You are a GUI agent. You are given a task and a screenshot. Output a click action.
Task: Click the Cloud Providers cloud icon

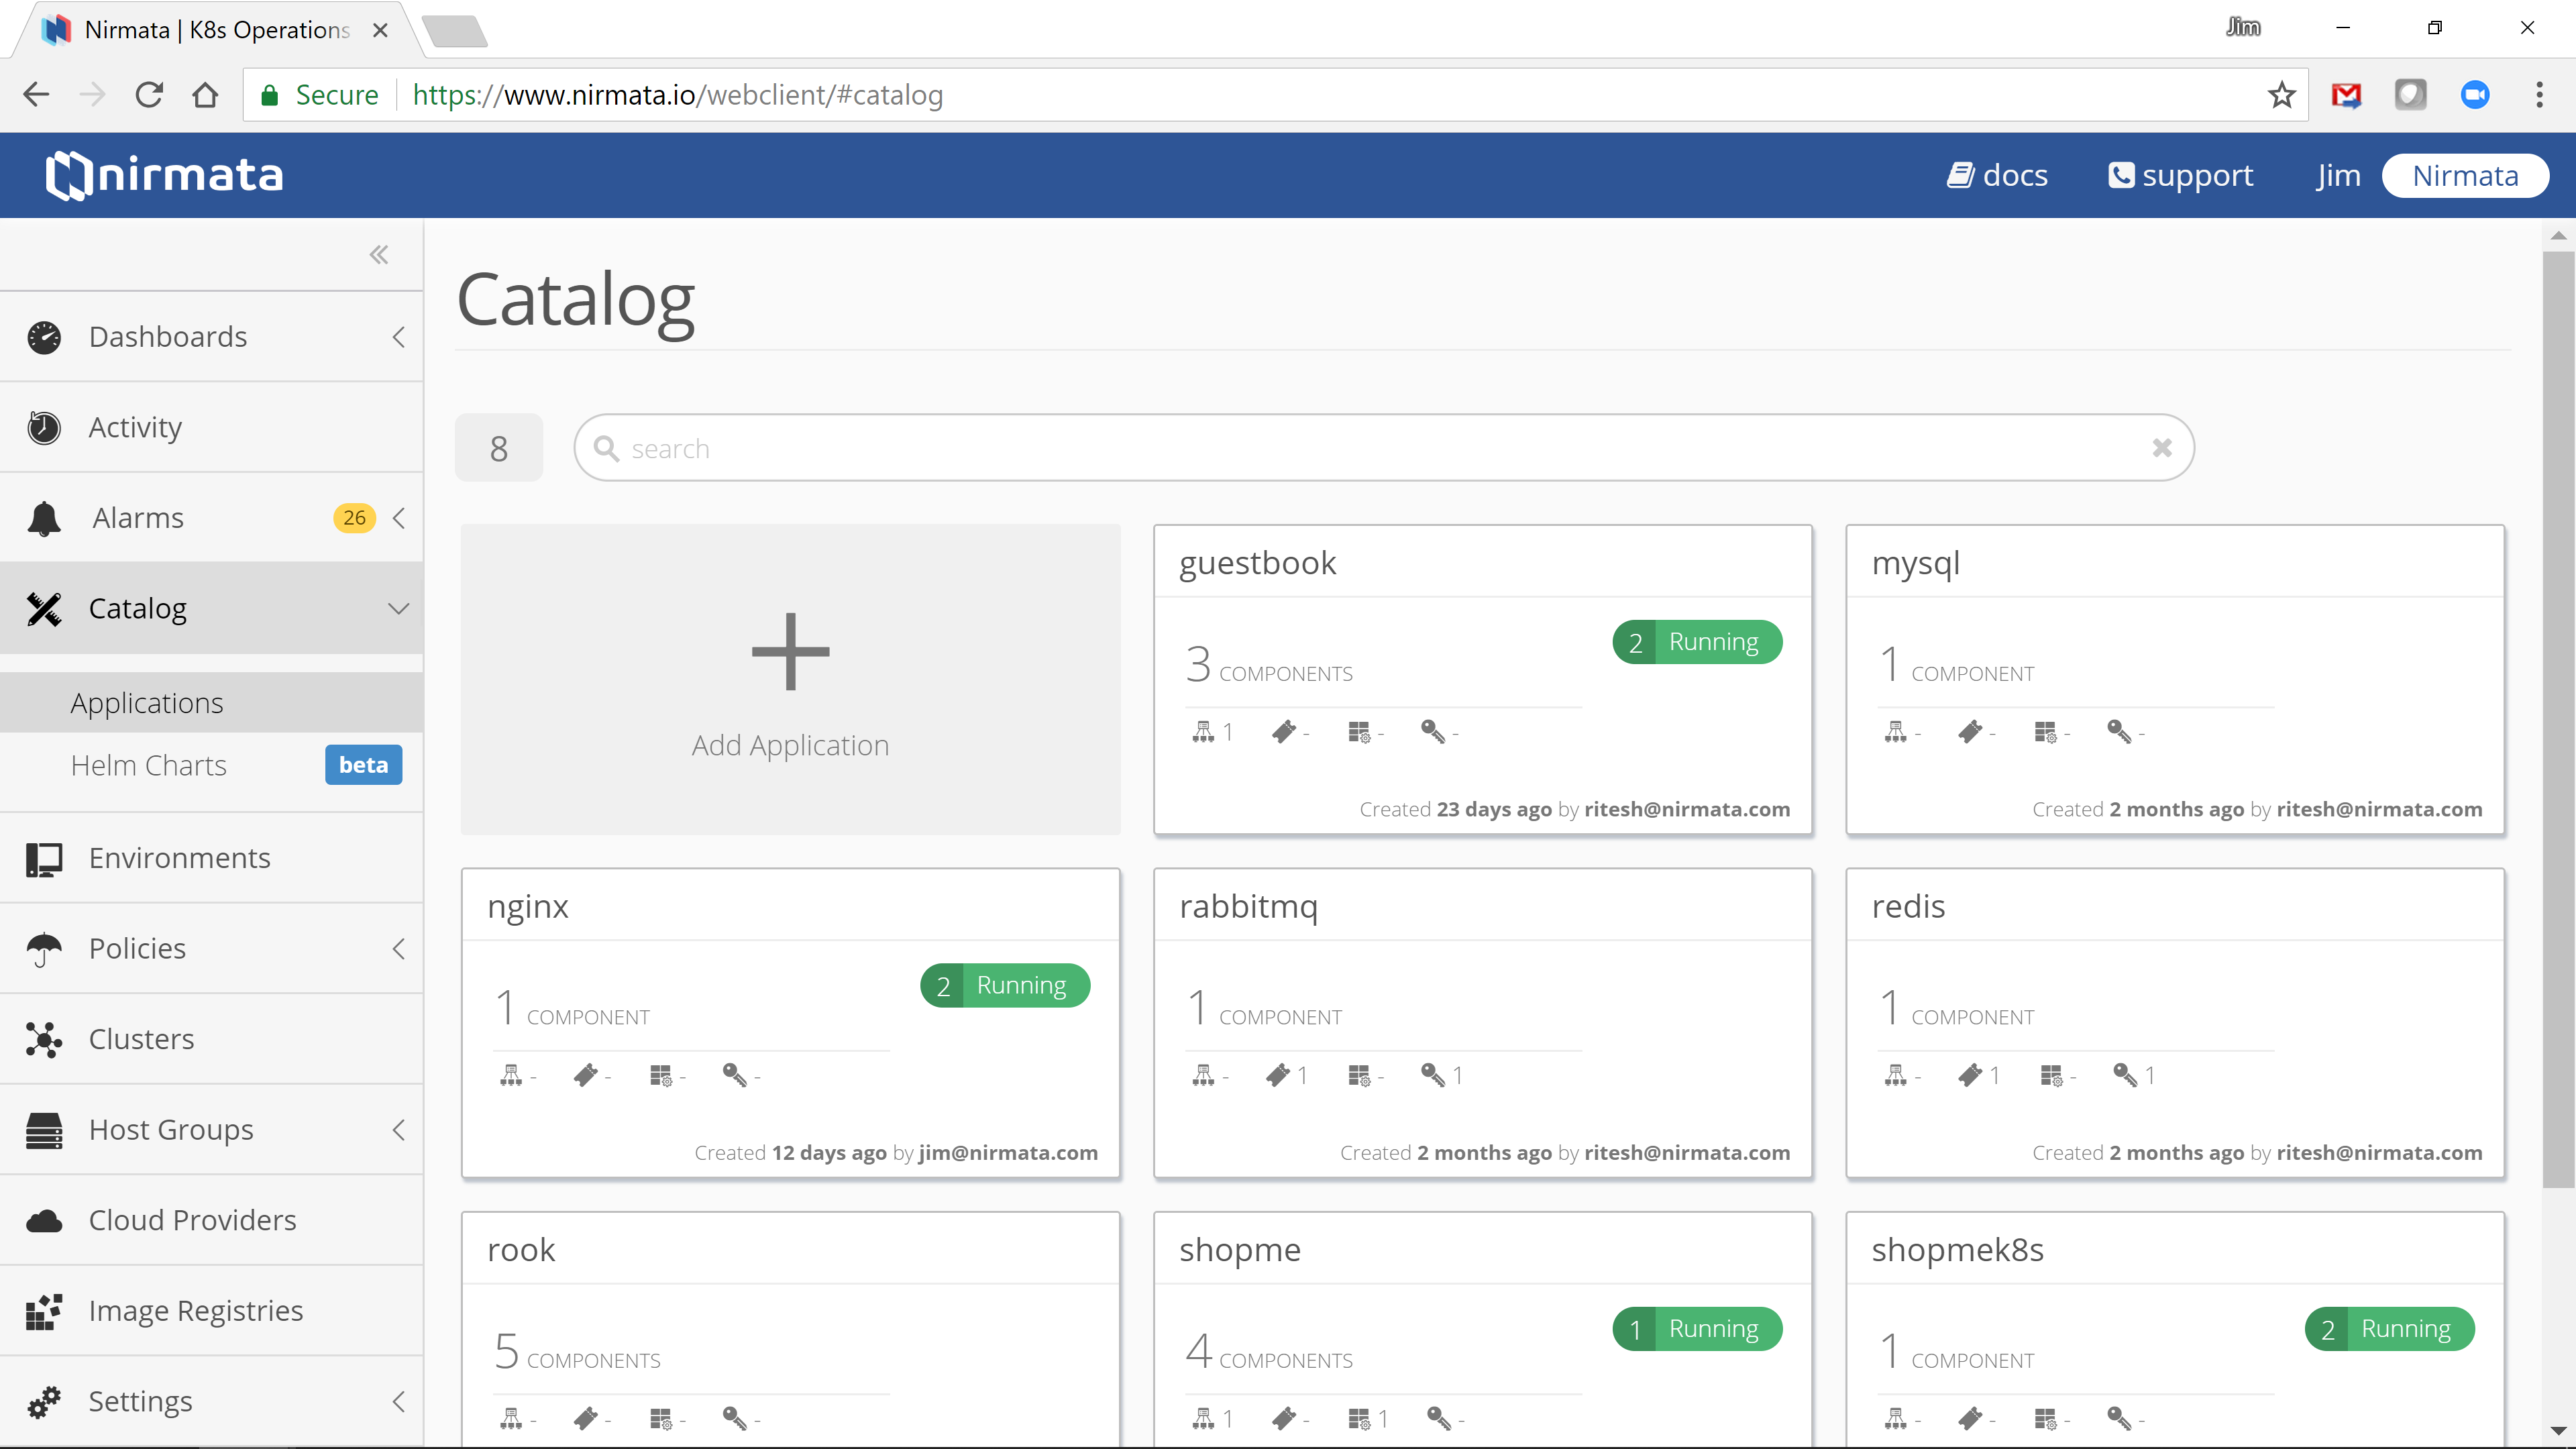point(44,1221)
